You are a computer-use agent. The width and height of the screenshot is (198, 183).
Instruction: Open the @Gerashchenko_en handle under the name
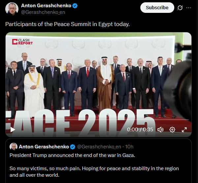coord(43,12)
